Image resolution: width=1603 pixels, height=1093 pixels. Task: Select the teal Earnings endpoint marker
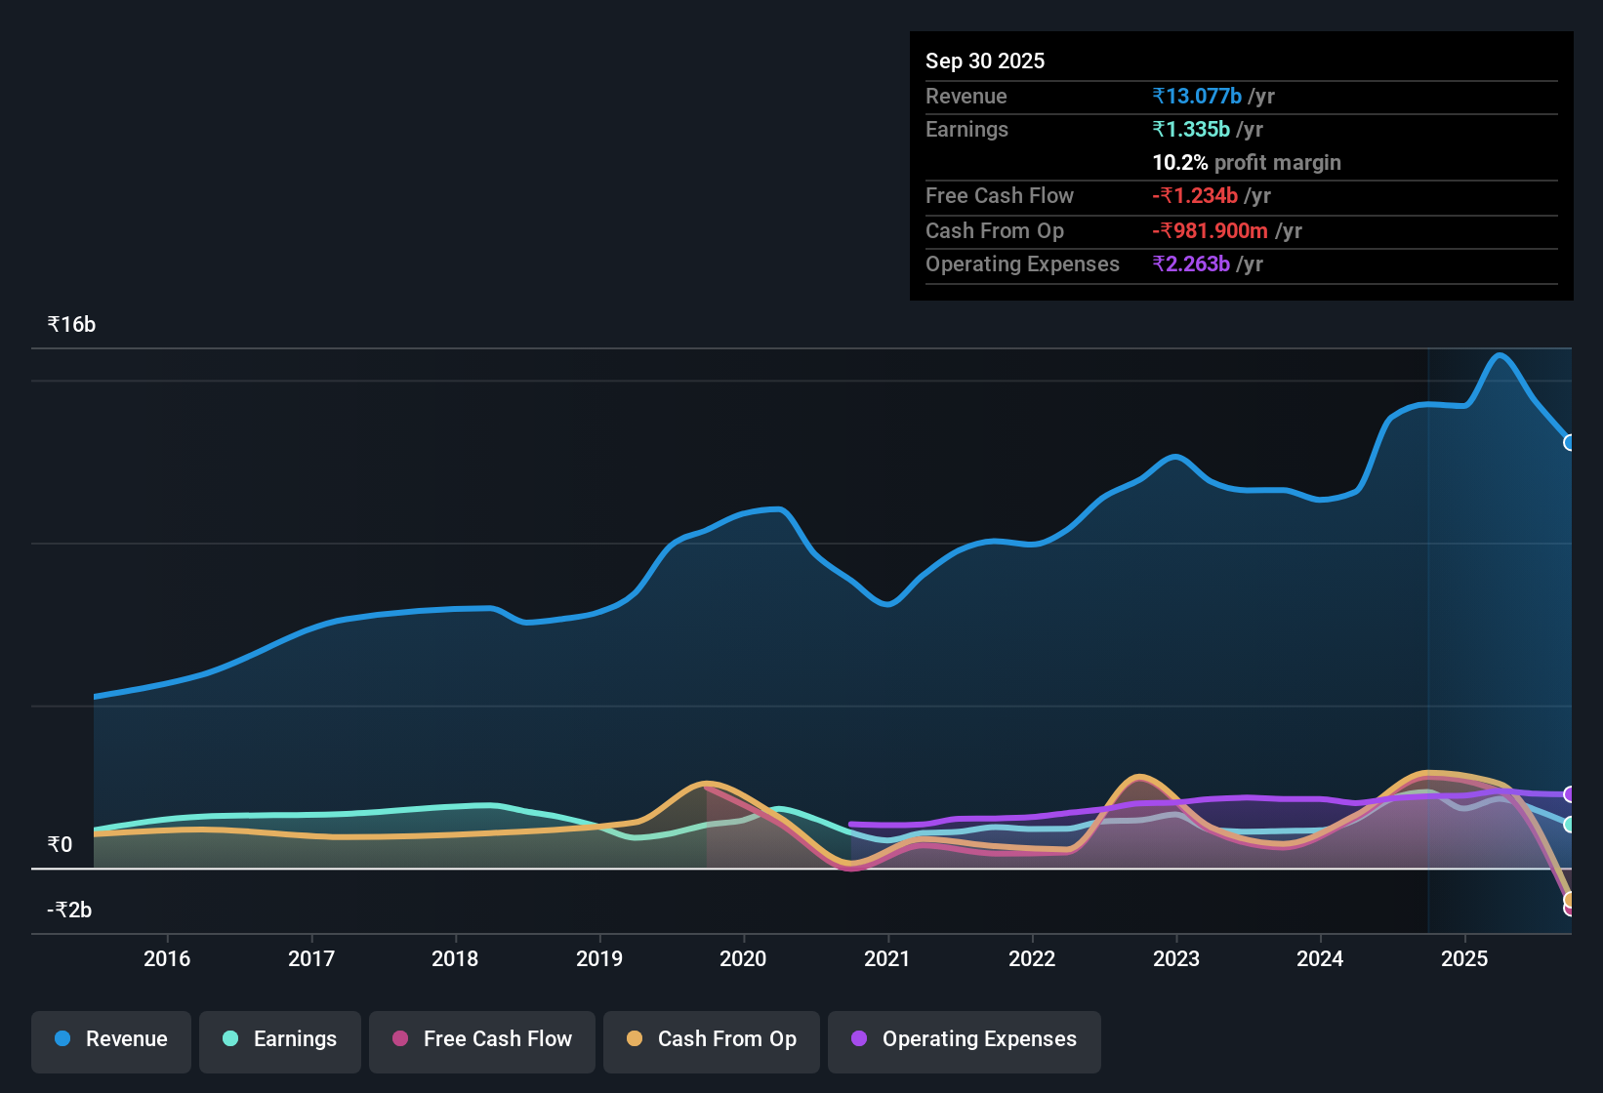click(1569, 825)
